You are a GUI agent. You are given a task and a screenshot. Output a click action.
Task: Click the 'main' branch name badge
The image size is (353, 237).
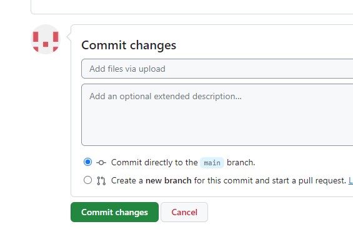212,163
